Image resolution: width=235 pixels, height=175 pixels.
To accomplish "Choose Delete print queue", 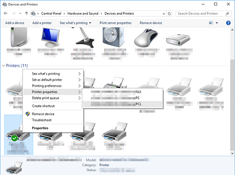I will pyautogui.click(x=53, y=98).
